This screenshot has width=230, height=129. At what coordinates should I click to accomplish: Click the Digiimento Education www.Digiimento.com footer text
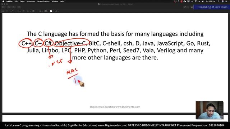(x=115, y=107)
